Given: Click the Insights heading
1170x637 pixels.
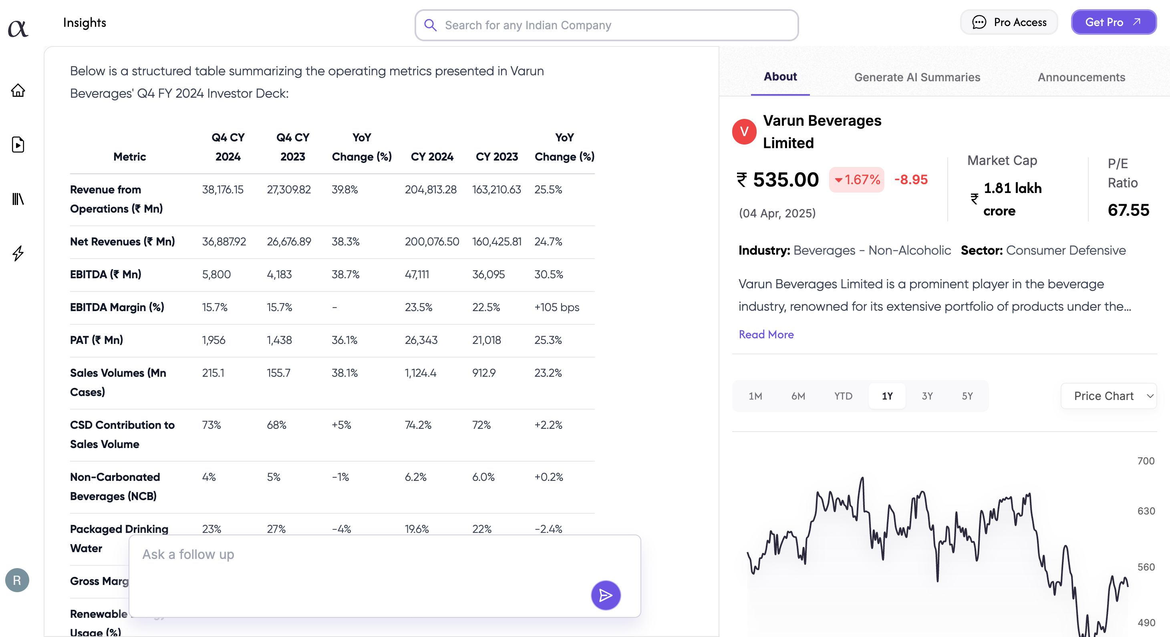Looking at the screenshot, I should pyautogui.click(x=85, y=22).
